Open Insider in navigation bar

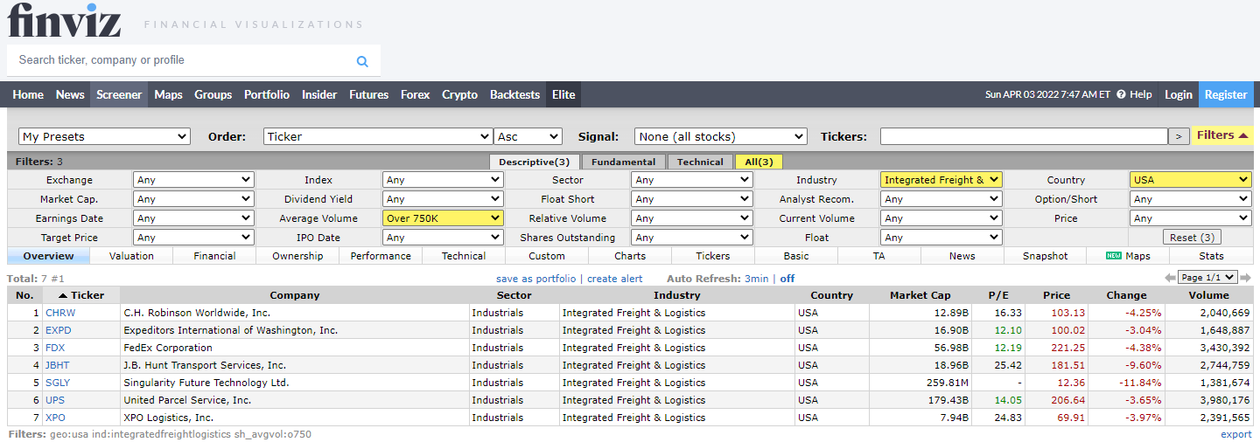pos(319,94)
